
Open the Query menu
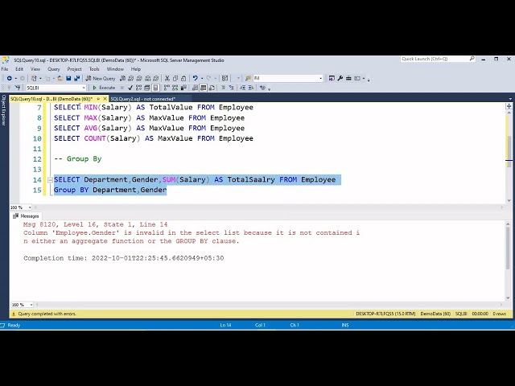coord(54,69)
